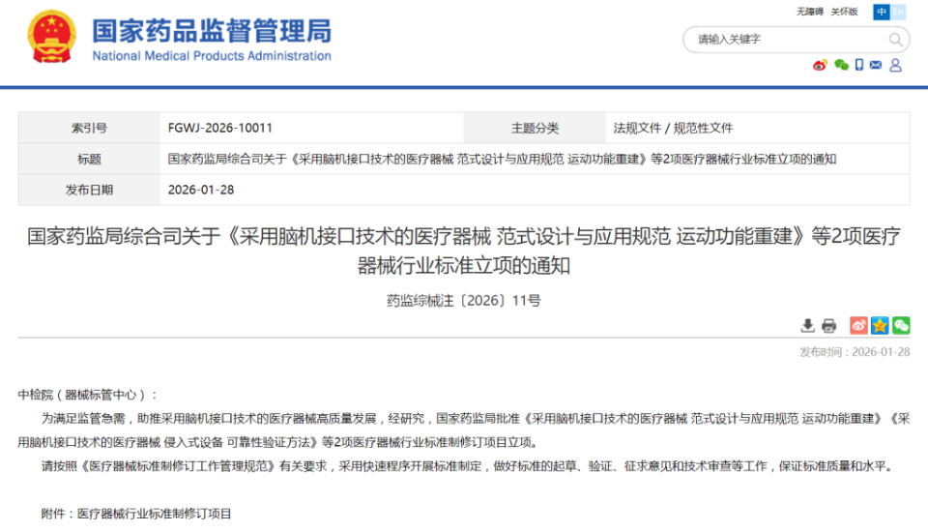Open the mobile phone icon in header

click(x=858, y=65)
